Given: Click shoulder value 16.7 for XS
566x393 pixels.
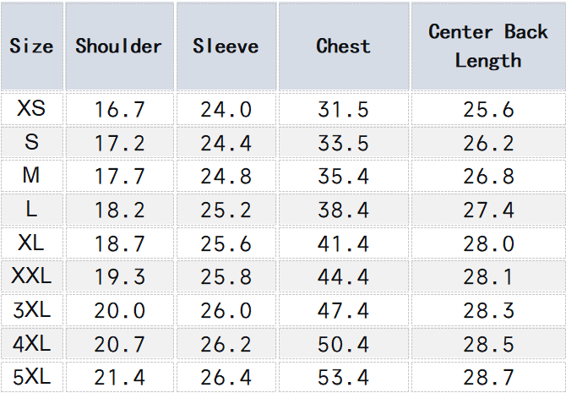Looking at the screenshot, I should coord(119,110).
